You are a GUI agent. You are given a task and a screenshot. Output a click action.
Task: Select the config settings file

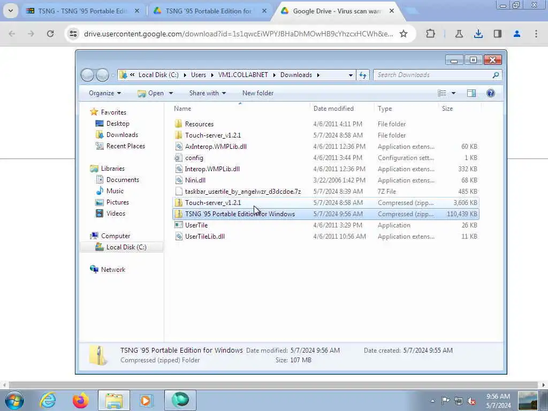coord(326,158)
